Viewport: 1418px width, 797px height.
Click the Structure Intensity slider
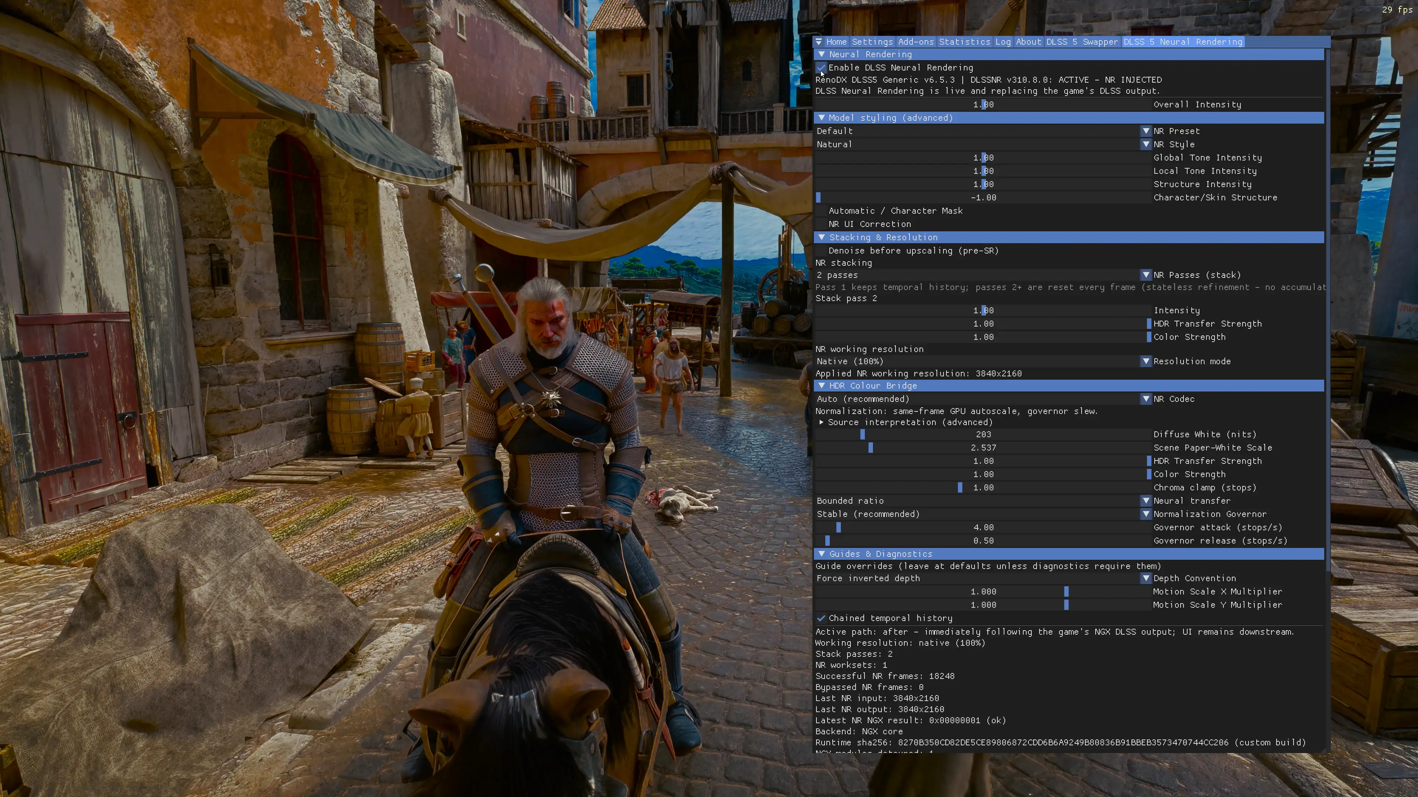[983, 184]
